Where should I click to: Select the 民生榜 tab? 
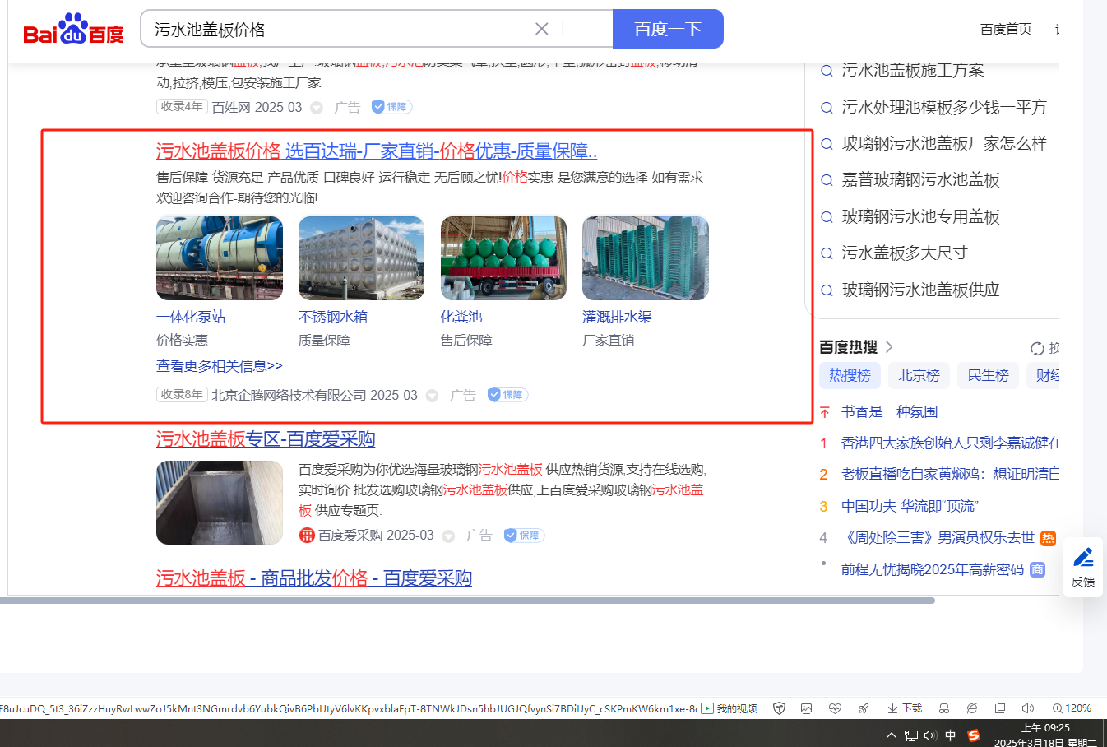tap(988, 376)
